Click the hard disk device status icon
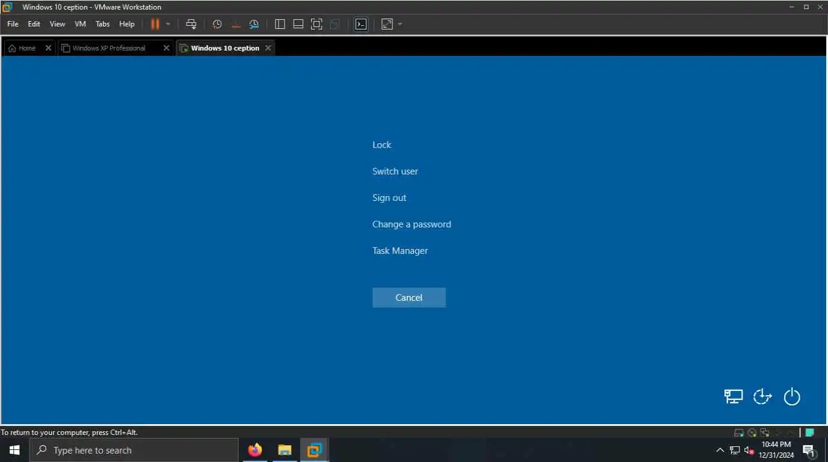This screenshot has height=462, width=828. coord(739,433)
